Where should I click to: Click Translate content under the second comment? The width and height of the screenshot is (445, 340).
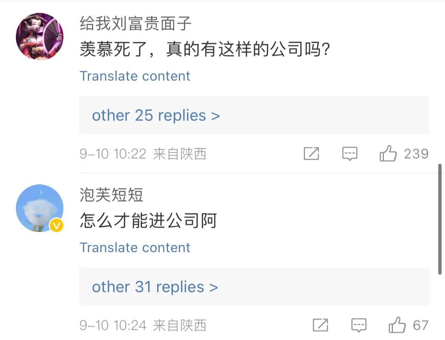coord(135,247)
